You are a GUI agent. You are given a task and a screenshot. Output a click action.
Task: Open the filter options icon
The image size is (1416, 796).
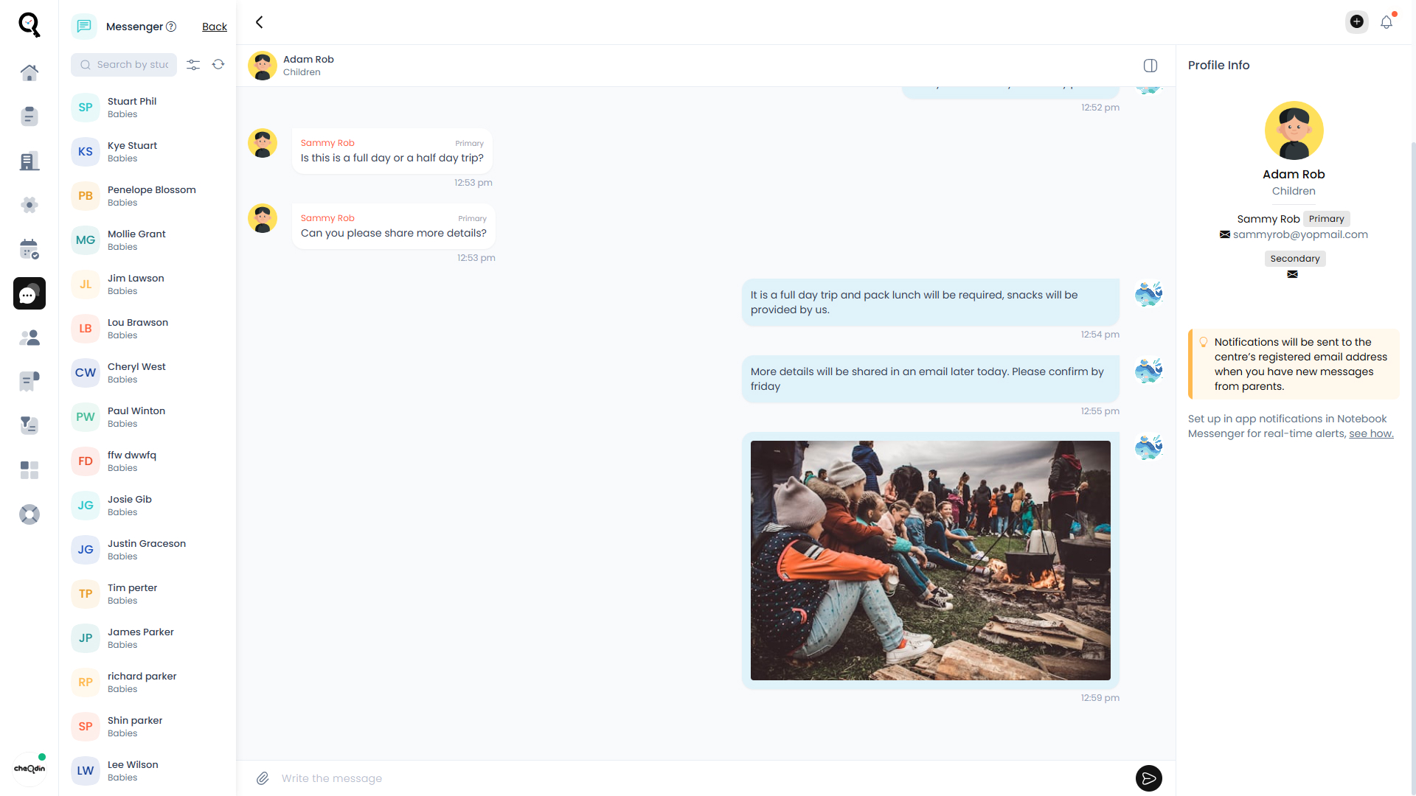193,65
